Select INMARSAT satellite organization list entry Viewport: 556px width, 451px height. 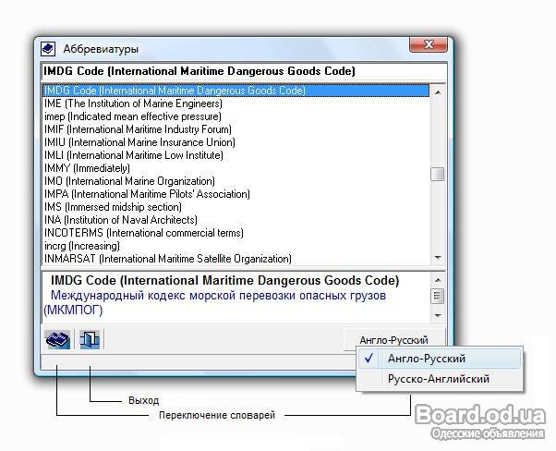pos(154,259)
